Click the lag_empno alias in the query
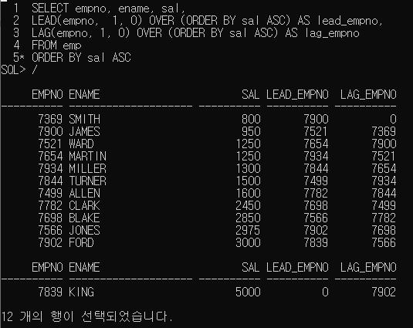The height and width of the screenshot is (328, 413). click(332, 33)
